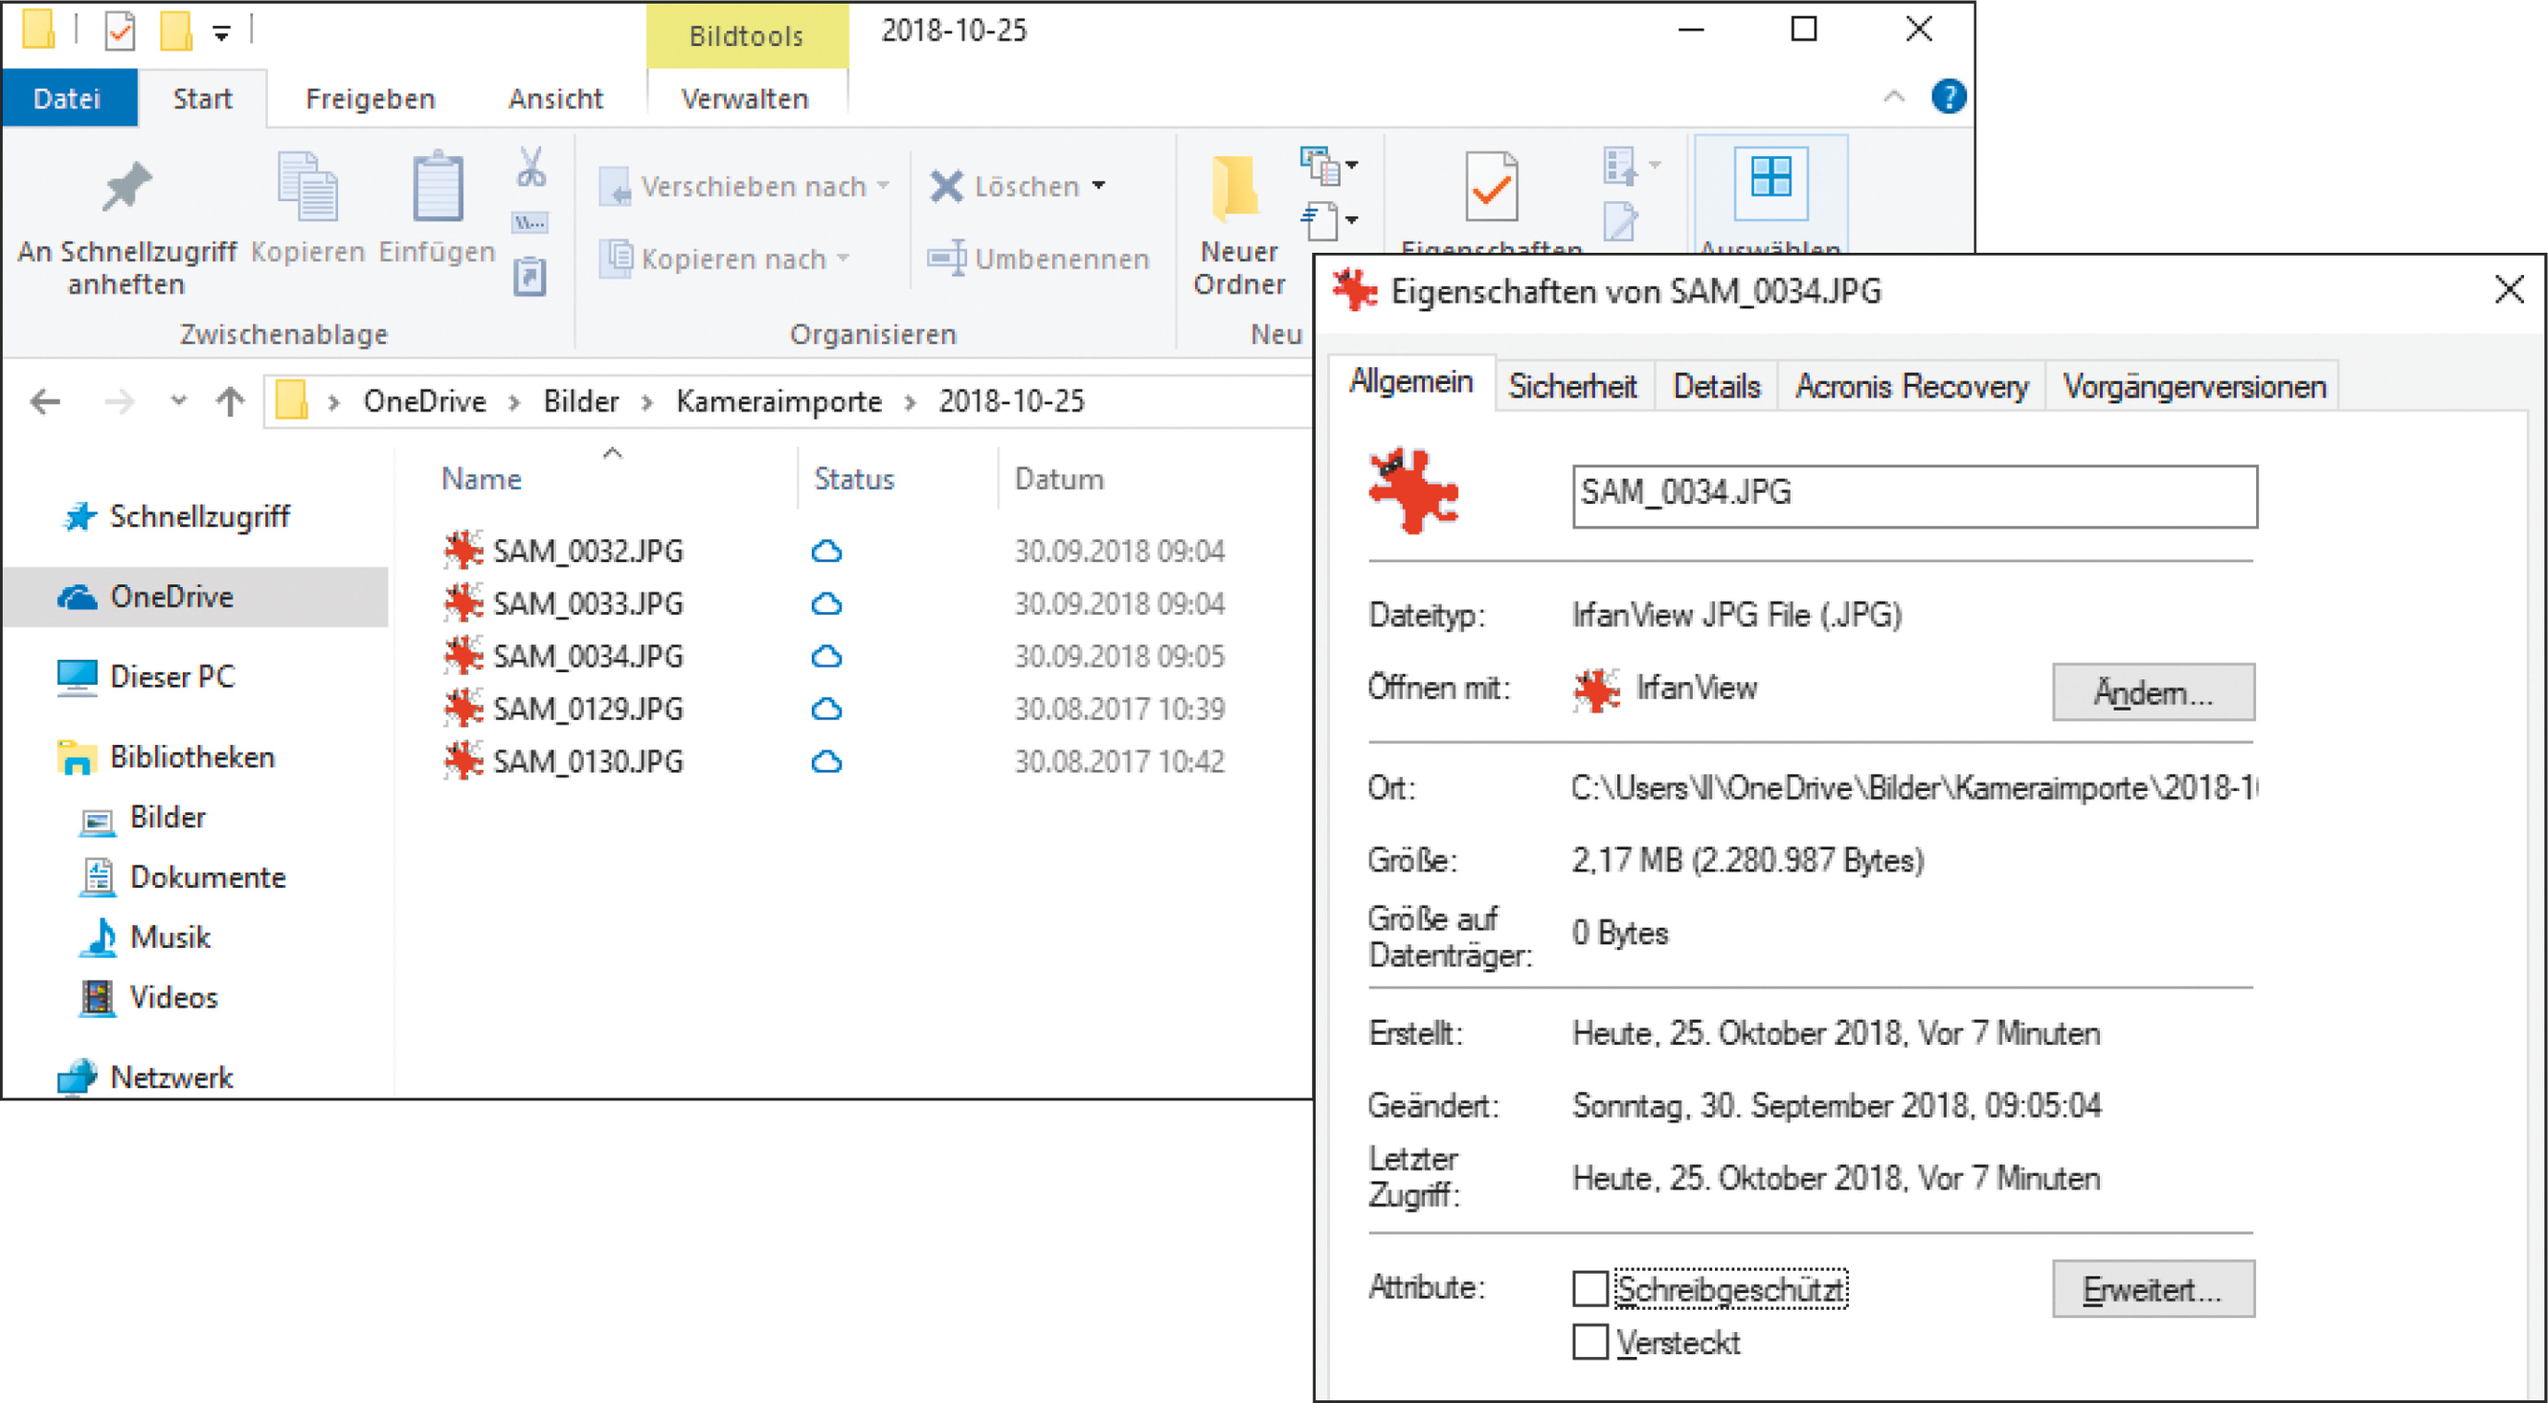Click the Ändern... button
The image size is (2548, 1403).
click(x=2153, y=692)
